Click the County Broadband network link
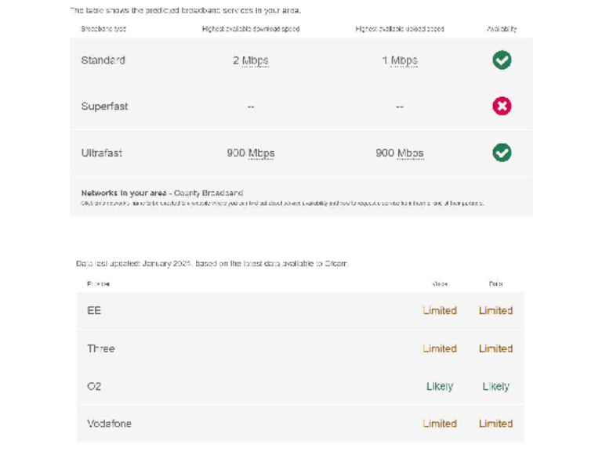The height and width of the screenshot is (451, 602). (x=211, y=193)
